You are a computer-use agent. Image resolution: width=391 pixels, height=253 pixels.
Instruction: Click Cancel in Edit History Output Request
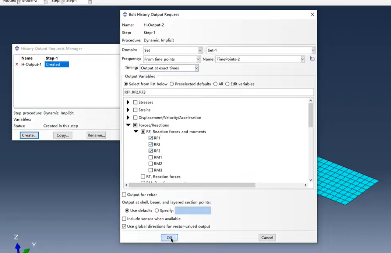coord(267,238)
